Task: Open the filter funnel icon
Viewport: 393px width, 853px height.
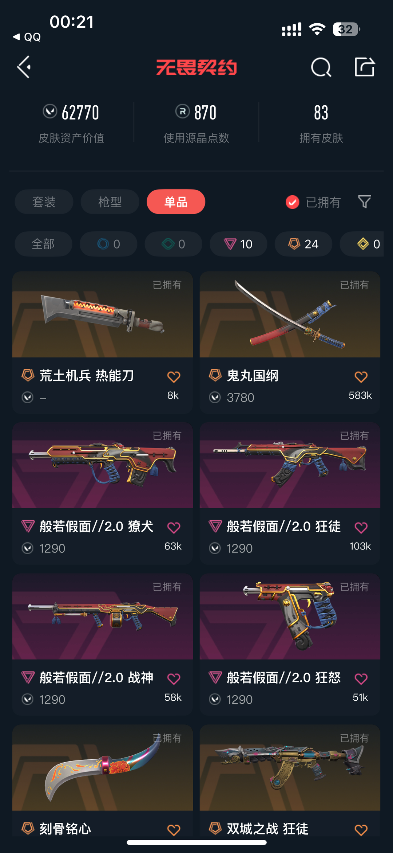Action: point(364,201)
